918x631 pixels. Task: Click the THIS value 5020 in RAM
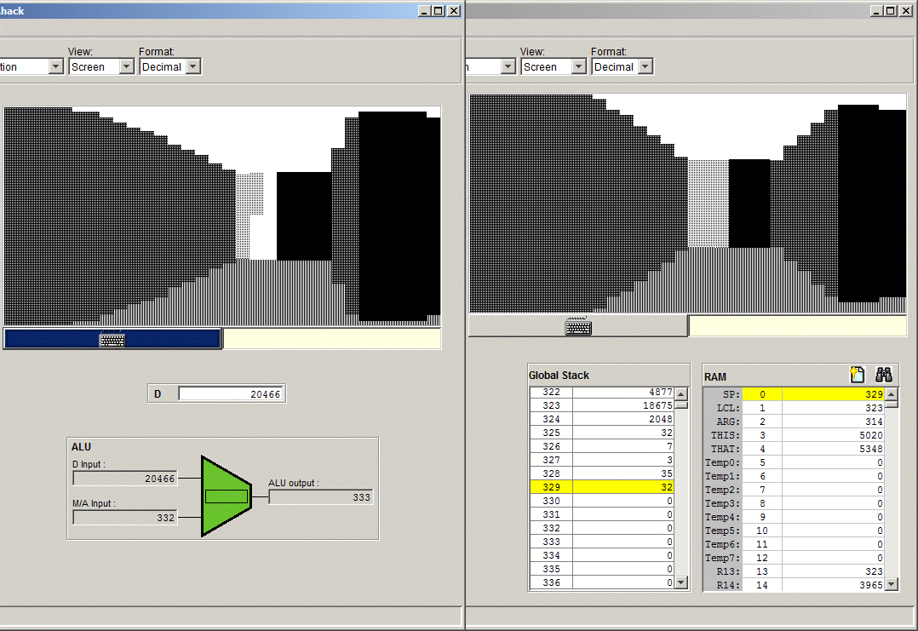833,435
